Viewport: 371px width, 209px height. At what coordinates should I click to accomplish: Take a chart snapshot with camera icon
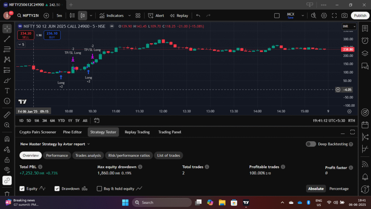tap(345, 16)
